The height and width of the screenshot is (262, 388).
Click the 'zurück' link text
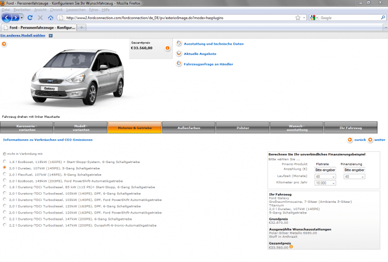(360, 140)
